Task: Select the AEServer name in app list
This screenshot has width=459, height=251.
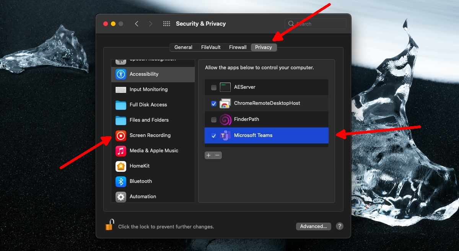Action: [x=244, y=87]
